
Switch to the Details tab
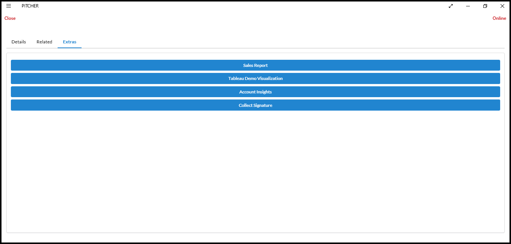18,41
